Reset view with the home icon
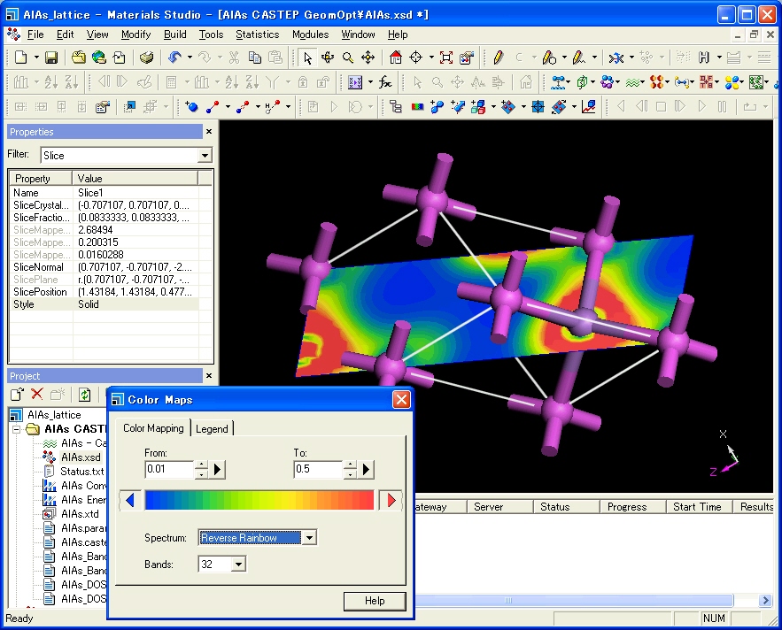 tap(396, 58)
